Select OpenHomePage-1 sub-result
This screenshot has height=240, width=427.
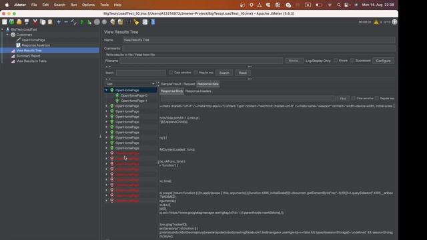[133, 101]
